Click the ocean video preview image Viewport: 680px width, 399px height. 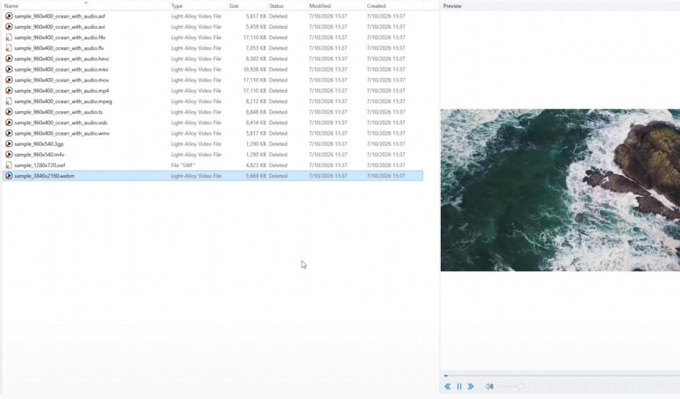(x=560, y=190)
